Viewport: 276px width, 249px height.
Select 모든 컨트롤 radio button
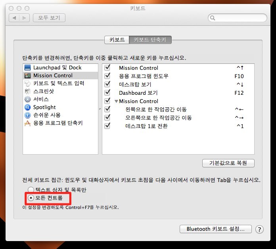31,198
